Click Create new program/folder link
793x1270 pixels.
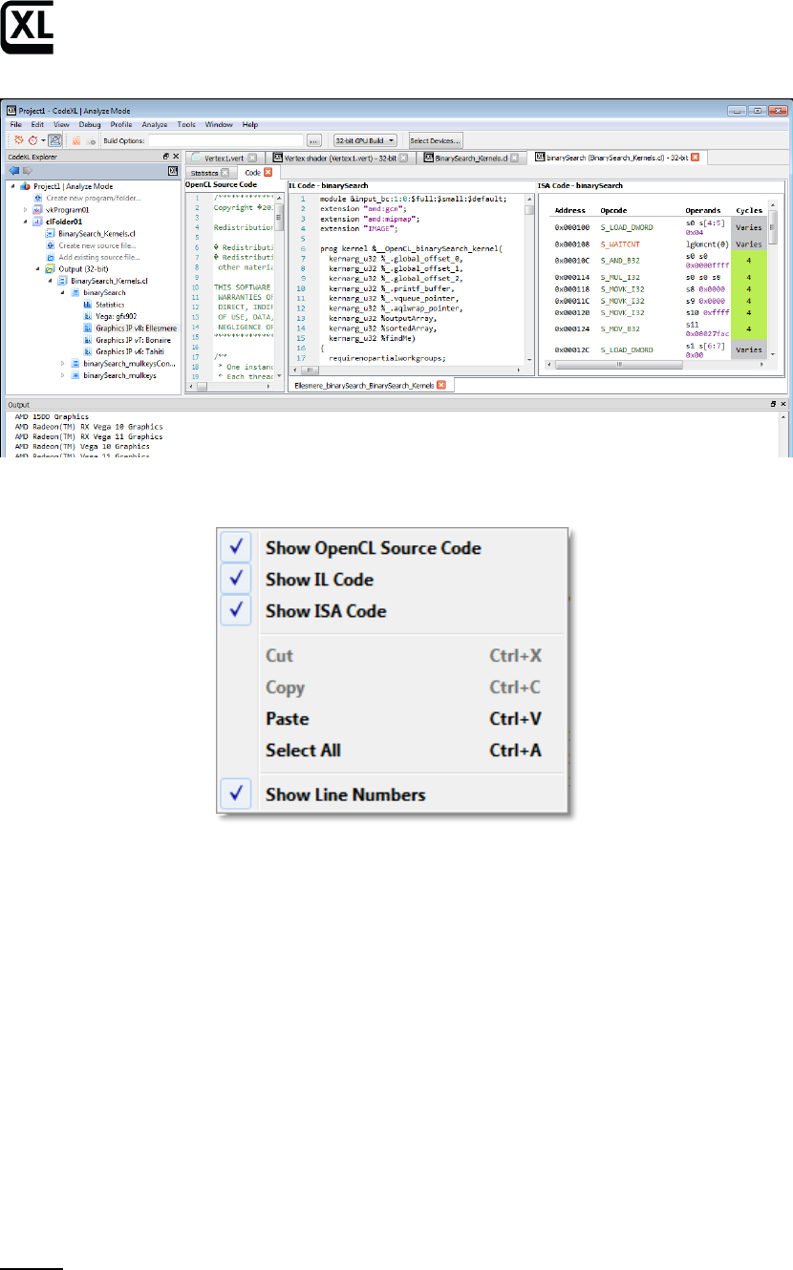tap(94, 198)
